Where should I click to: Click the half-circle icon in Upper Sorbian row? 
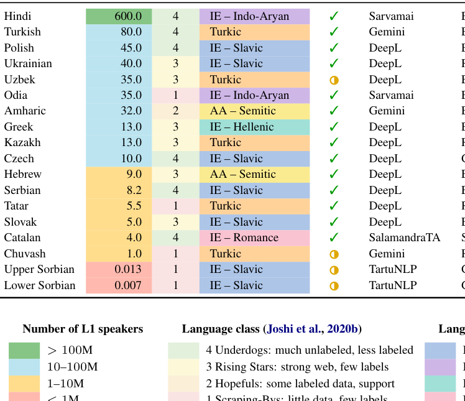(334, 270)
